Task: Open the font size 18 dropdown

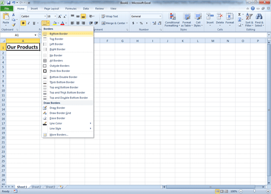Action: pos(55,16)
